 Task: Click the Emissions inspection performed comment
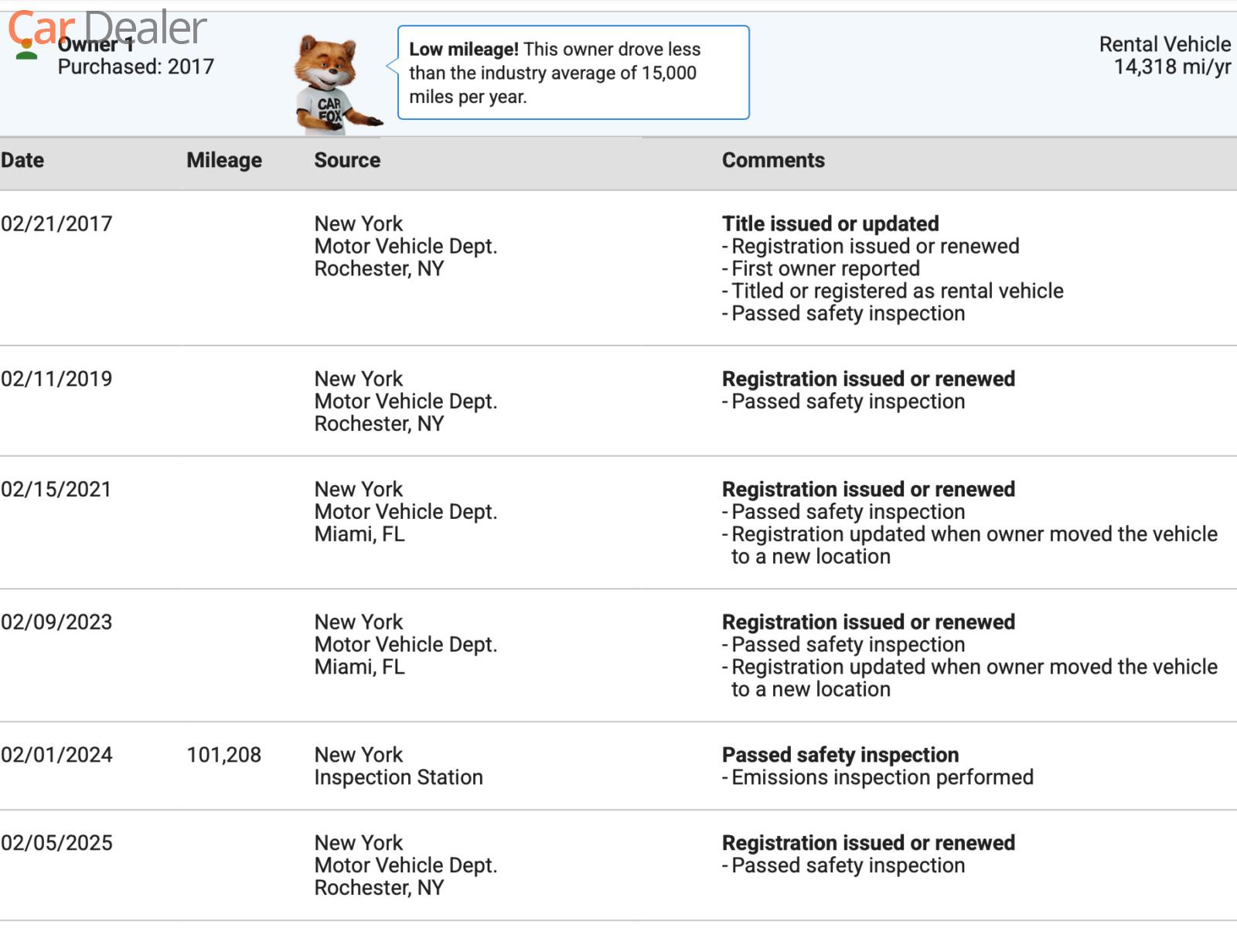point(882,777)
